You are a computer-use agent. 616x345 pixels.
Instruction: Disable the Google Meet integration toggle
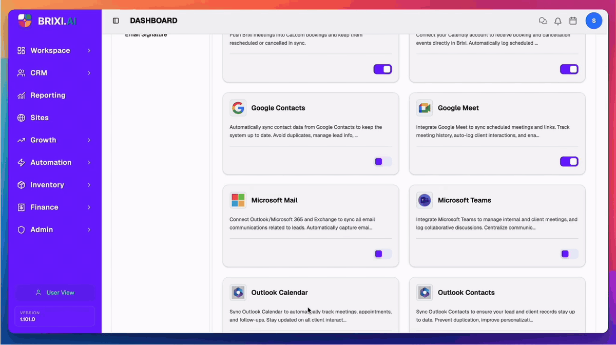(x=569, y=162)
